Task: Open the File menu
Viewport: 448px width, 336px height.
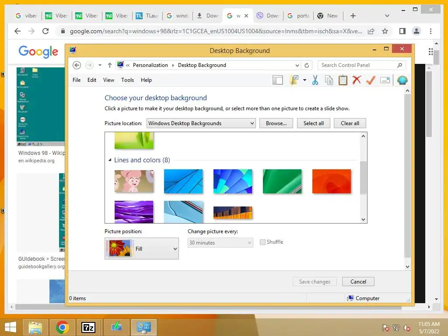Action: [77, 80]
